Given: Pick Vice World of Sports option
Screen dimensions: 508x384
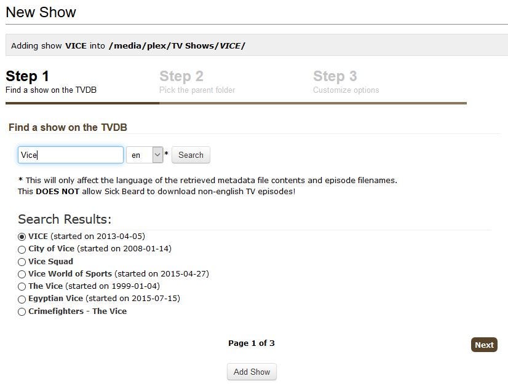Looking at the screenshot, I should click(x=22, y=274).
